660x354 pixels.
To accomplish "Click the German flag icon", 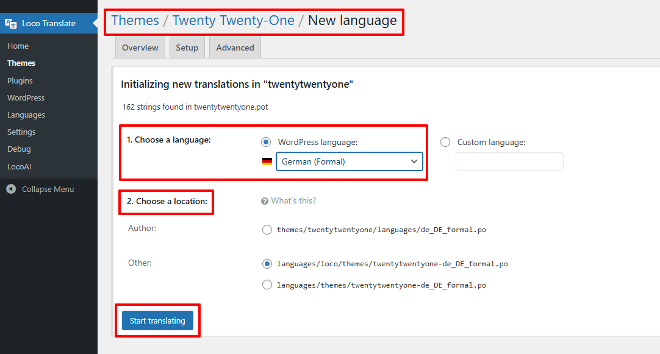I will coord(267,161).
